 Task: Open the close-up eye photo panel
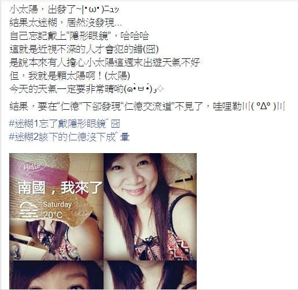click(56, 276)
